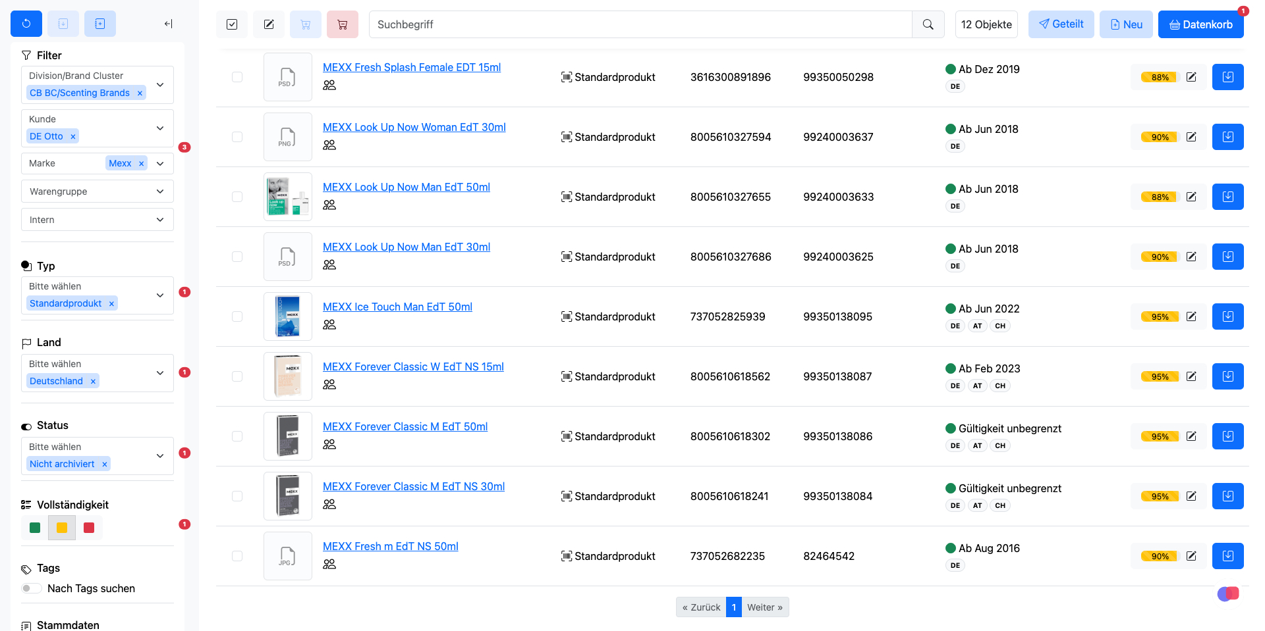The height and width of the screenshot is (631, 1265).
Task: Click the Suchbegriff search field
Action: click(x=640, y=24)
